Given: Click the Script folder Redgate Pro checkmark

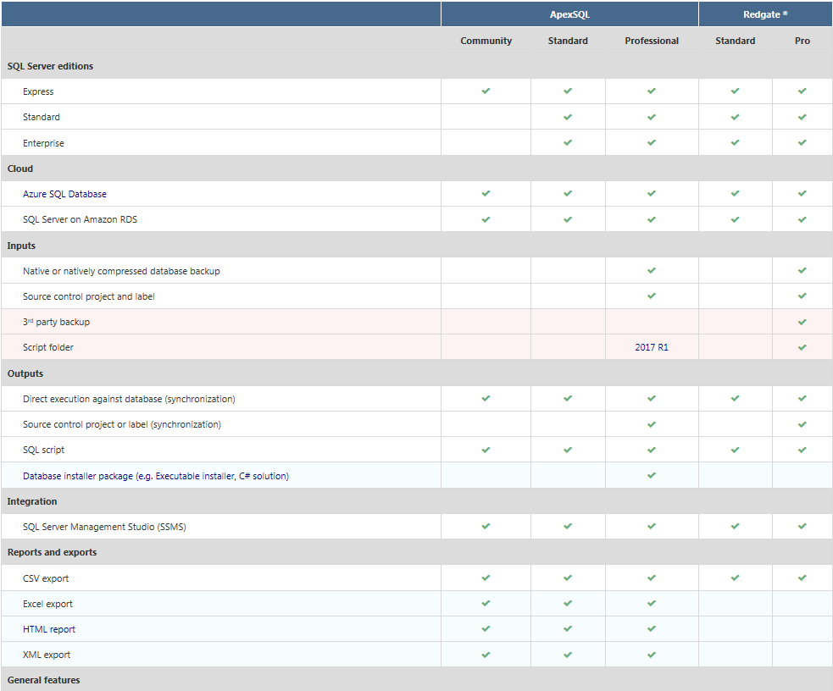Looking at the screenshot, I should (802, 347).
